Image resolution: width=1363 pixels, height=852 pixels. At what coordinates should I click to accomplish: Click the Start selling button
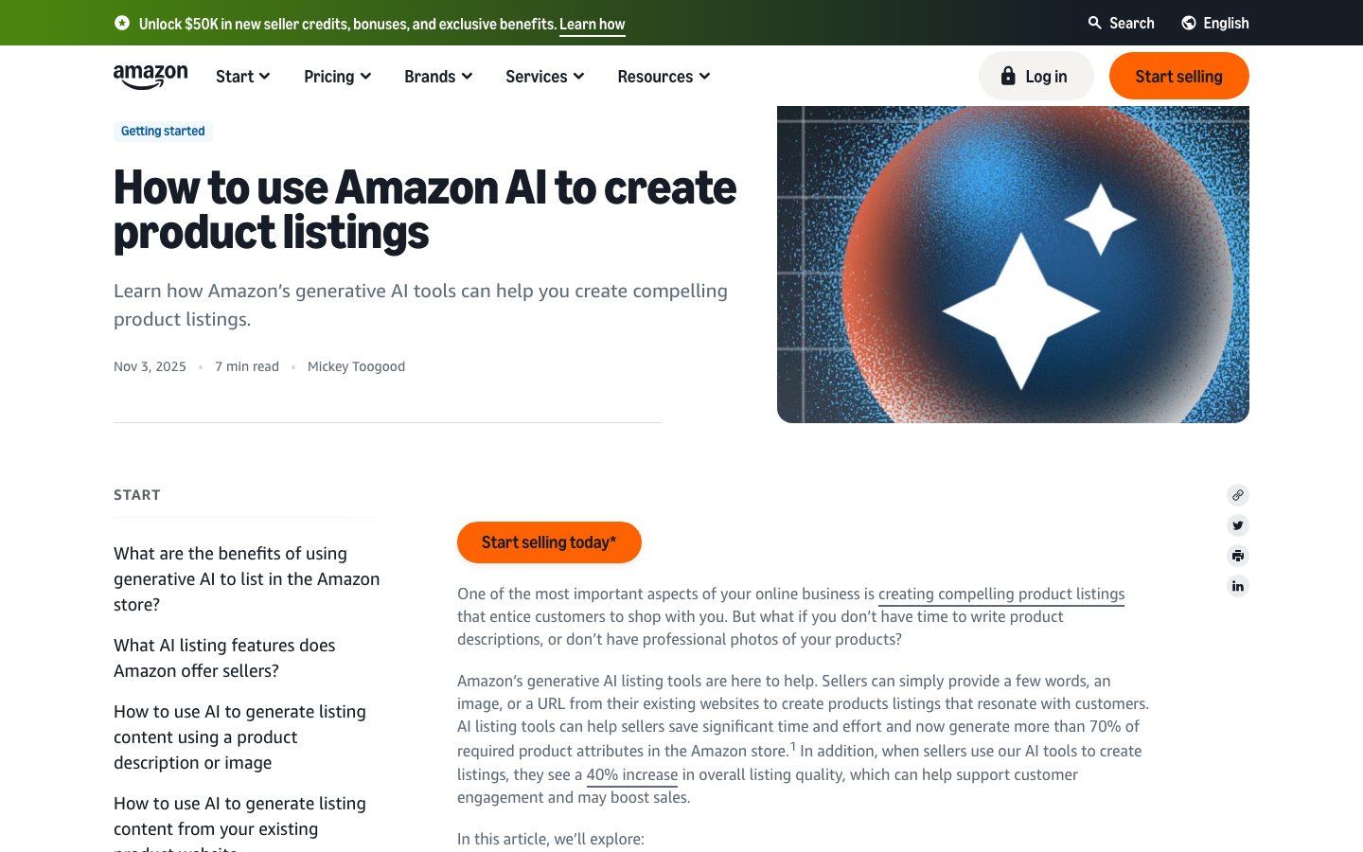(1179, 76)
